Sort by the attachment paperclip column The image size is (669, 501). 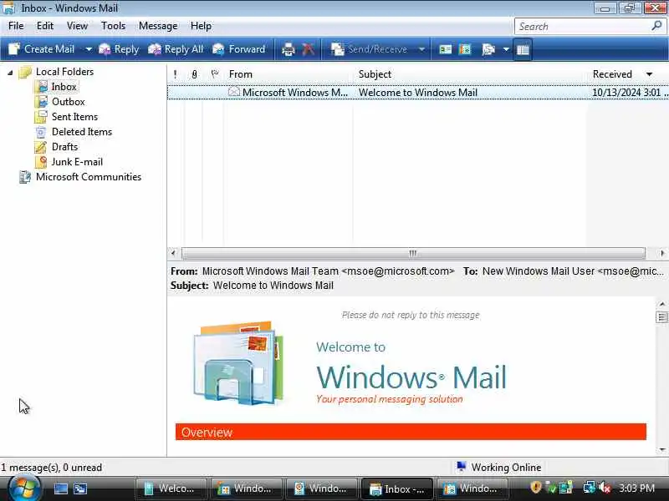[x=194, y=74]
